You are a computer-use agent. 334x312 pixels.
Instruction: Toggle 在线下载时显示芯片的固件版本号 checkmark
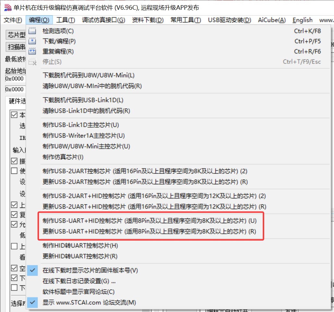[32, 270]
